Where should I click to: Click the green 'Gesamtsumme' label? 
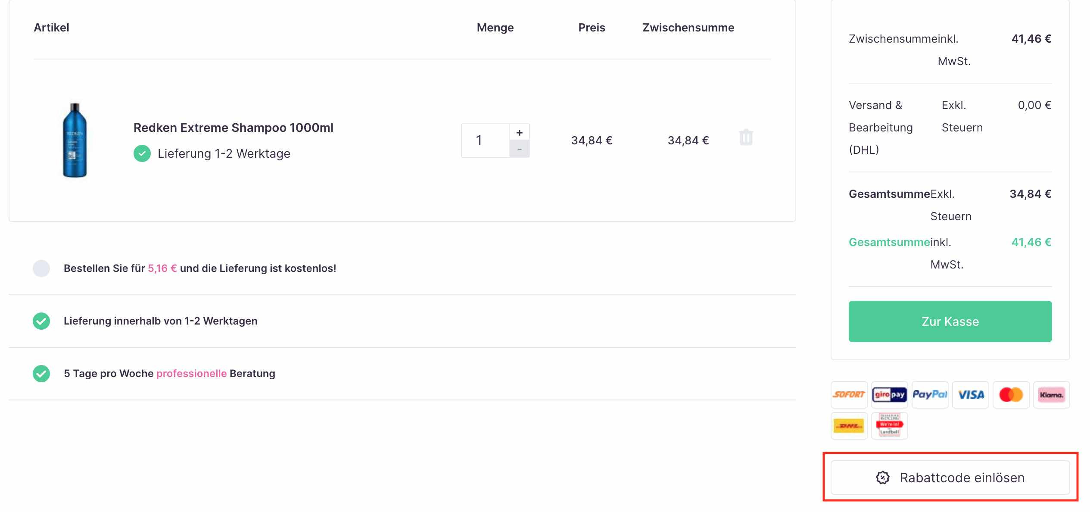coord(889,242)
